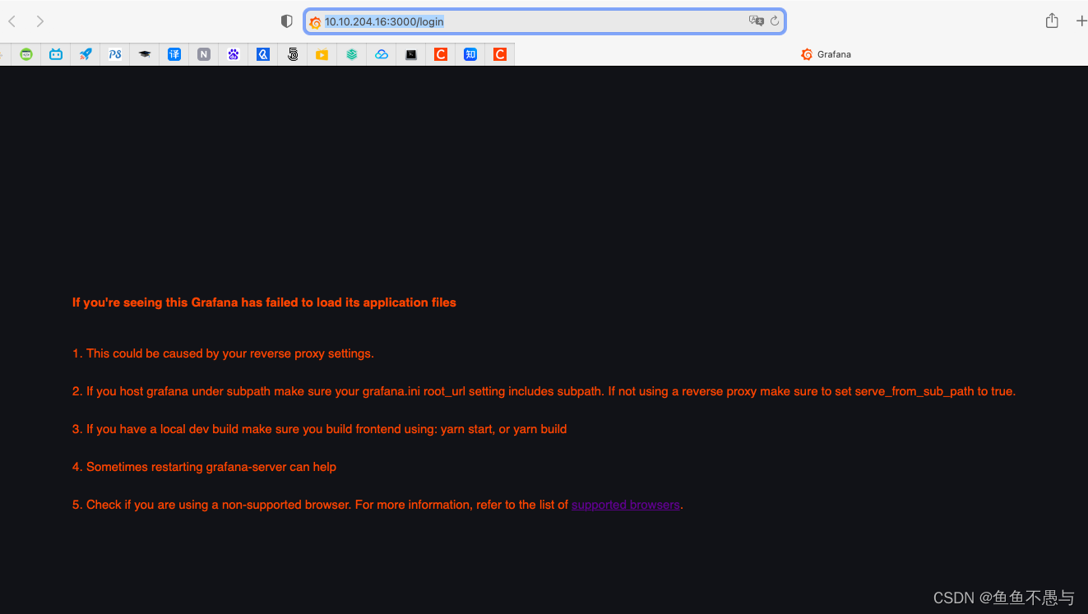
Task: Open the Bilibili TV bookmark
Action: coord(56,54)
